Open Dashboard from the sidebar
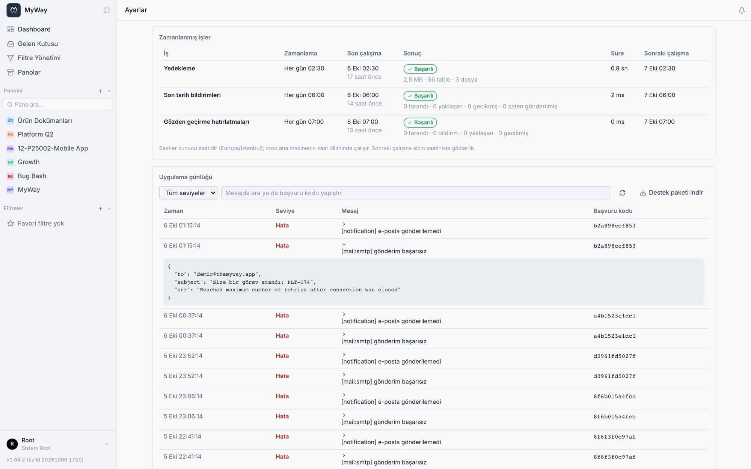The width and height of the screenshot is (751, 469). coord(58,29)
